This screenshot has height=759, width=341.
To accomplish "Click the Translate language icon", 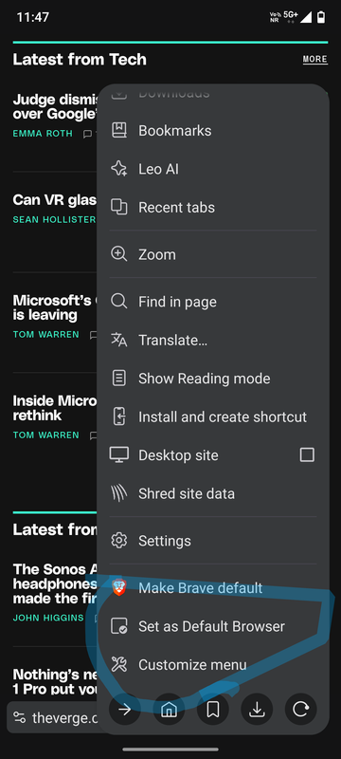I will click(118, 340).
